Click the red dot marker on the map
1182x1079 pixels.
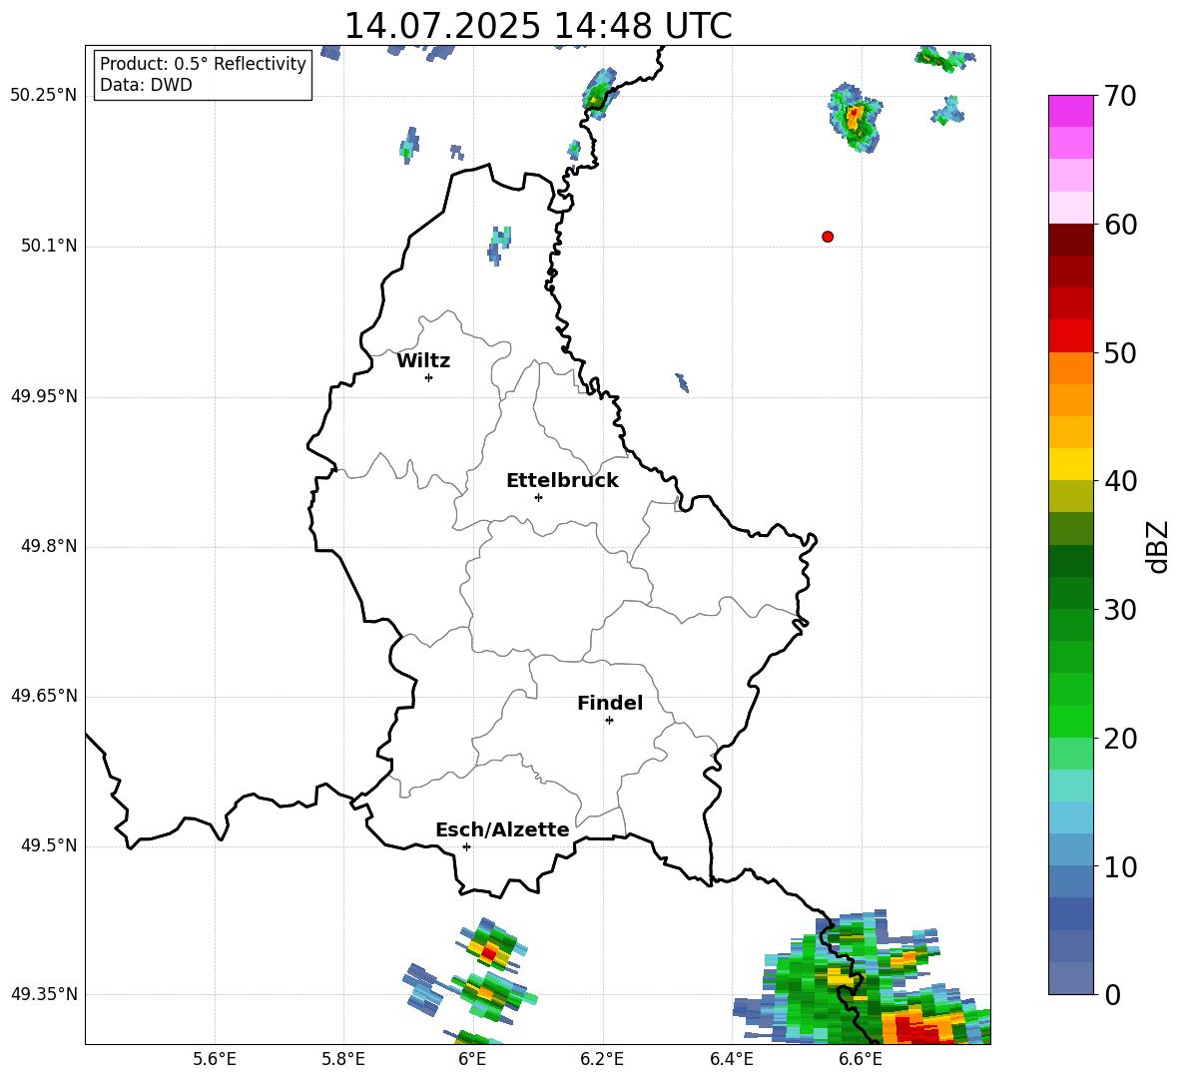coord(828,237)
